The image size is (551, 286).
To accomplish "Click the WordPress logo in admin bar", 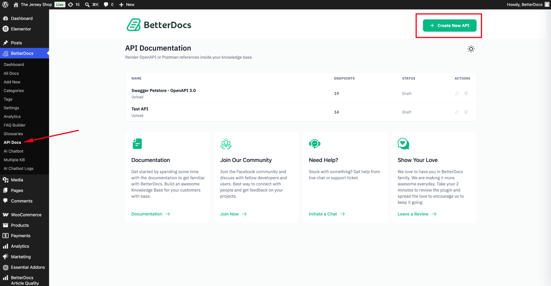I will [x=5, y=5].
